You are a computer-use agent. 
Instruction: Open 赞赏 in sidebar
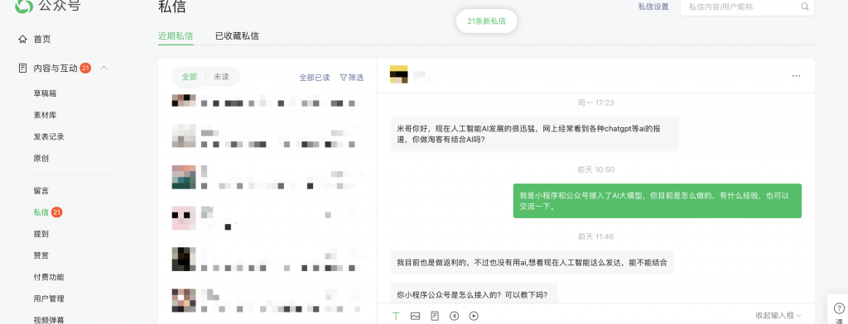[41, 255]
